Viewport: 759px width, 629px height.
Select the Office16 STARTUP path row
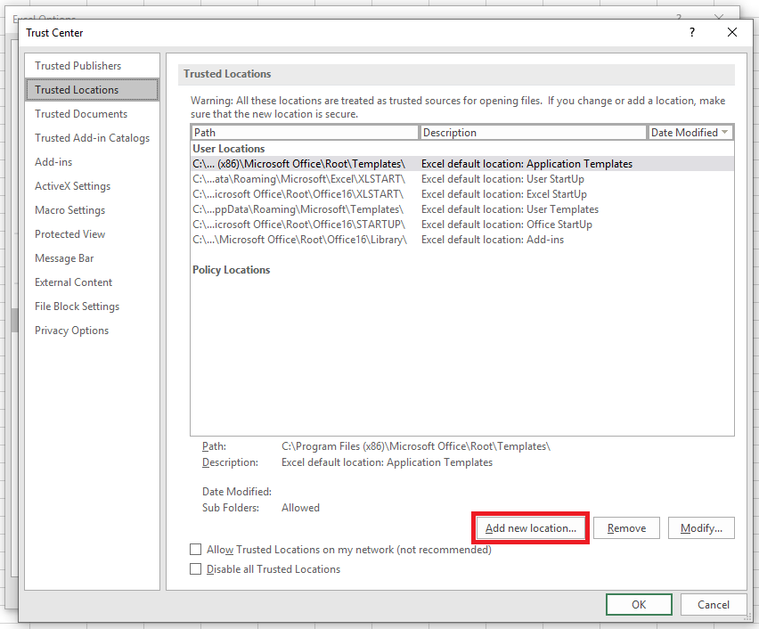[462, 225]
